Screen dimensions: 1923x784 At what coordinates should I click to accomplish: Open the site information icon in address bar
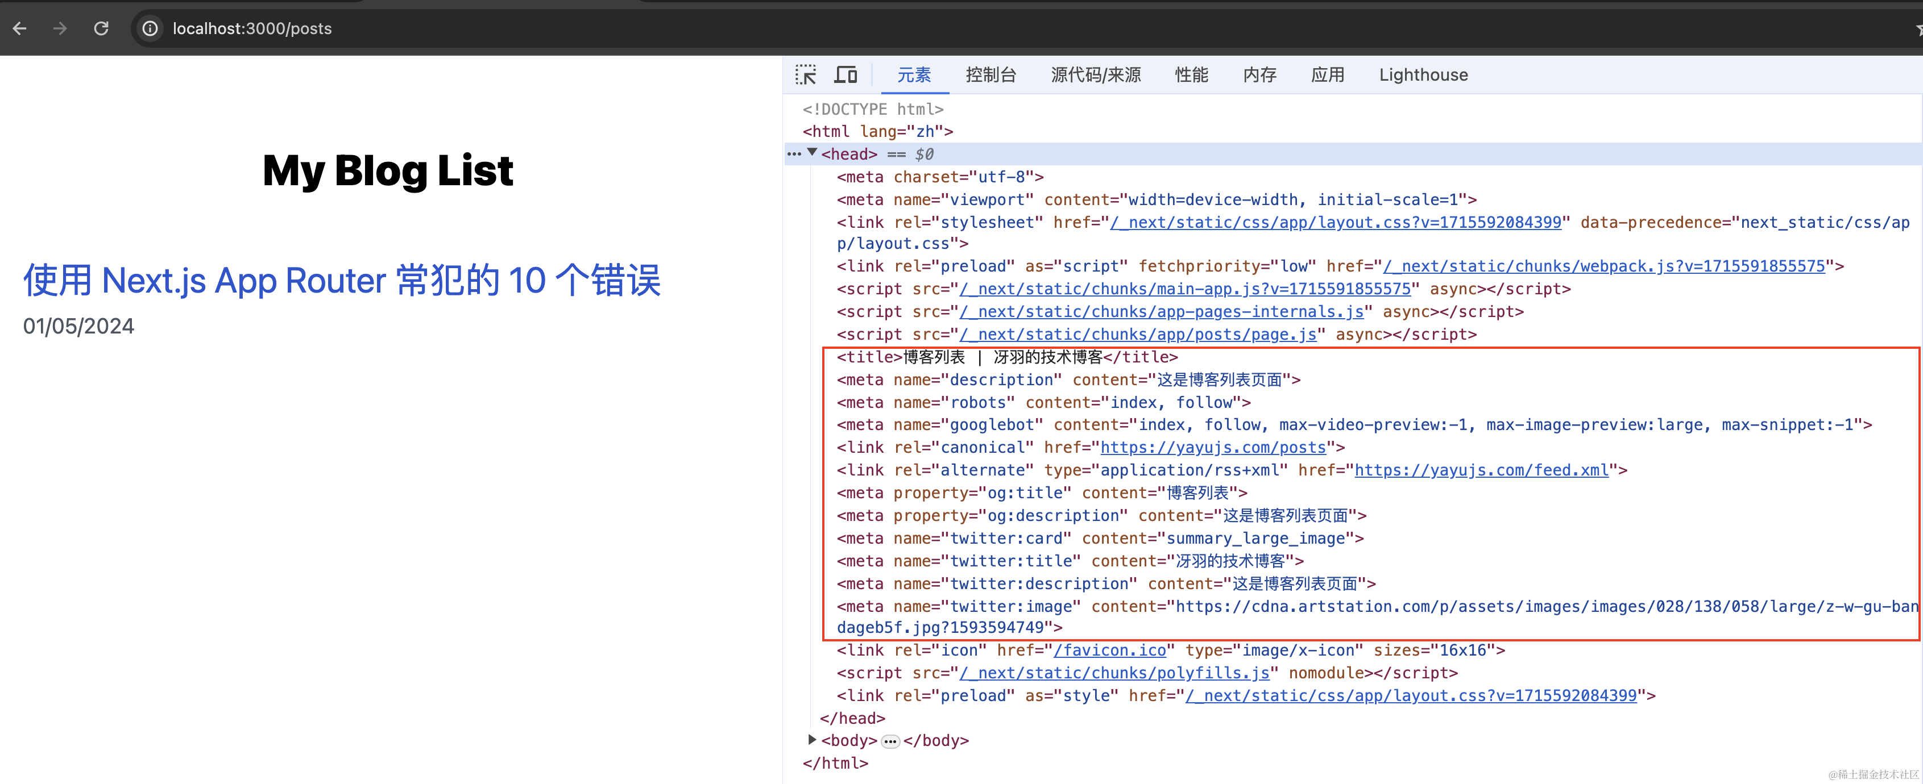pyautogui.click(x=150, y=28)
